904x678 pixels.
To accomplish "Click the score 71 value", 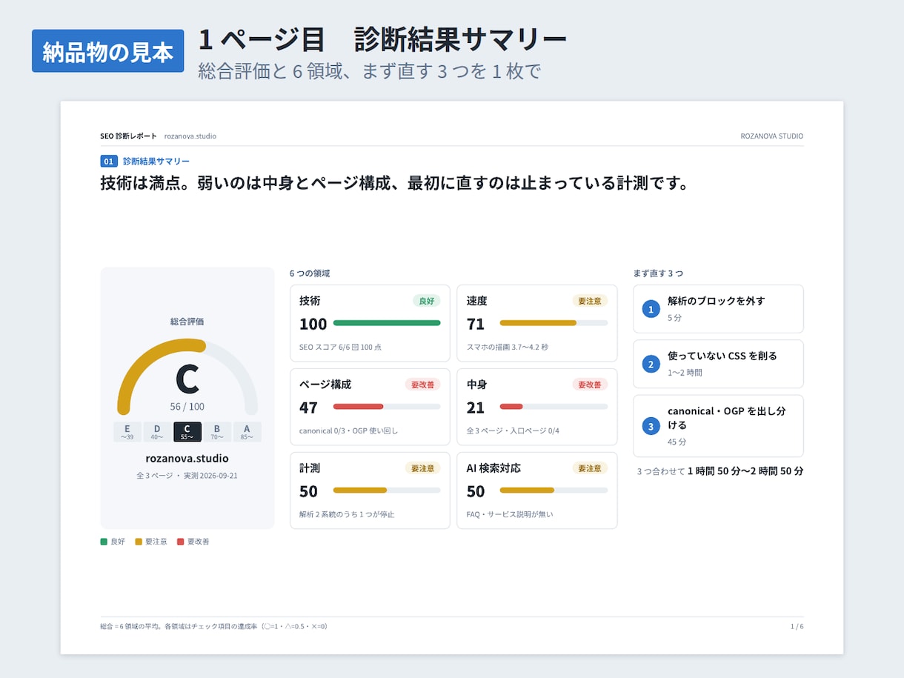I will click(x=476, y=324).
